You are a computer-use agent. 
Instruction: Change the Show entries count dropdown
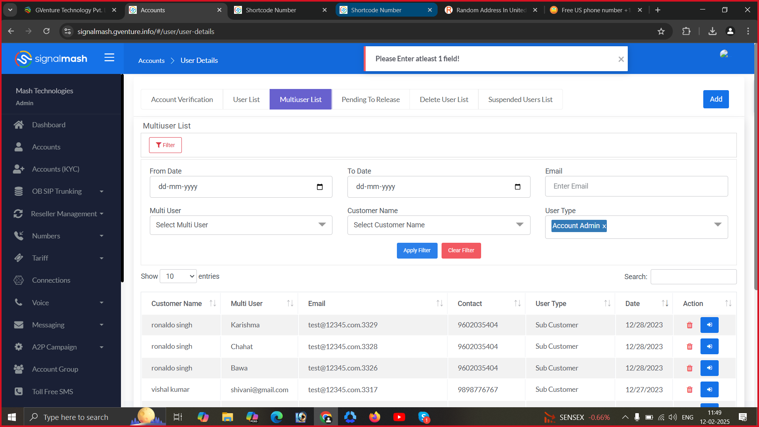(178, 276)
